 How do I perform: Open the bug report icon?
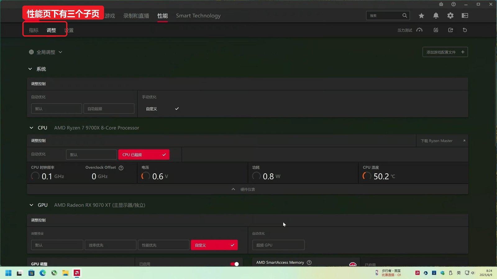pos(441,4)
